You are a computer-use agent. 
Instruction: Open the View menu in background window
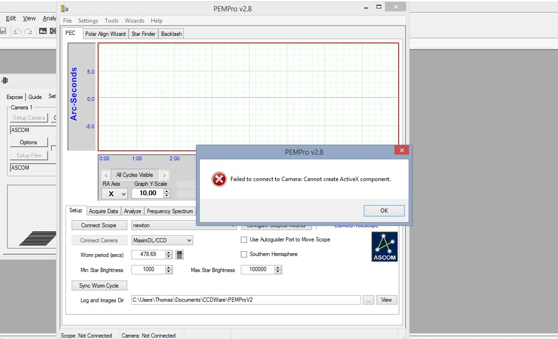[29, 18]
